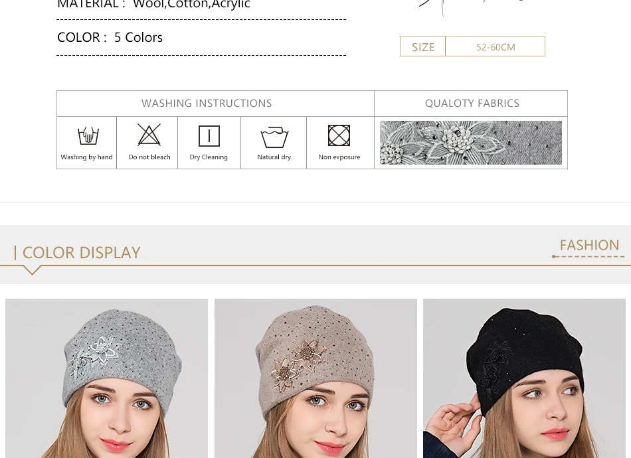Click the 52-60CM size value
The height and width of the screenshot is (458, 631).
(x=496, y=47)
